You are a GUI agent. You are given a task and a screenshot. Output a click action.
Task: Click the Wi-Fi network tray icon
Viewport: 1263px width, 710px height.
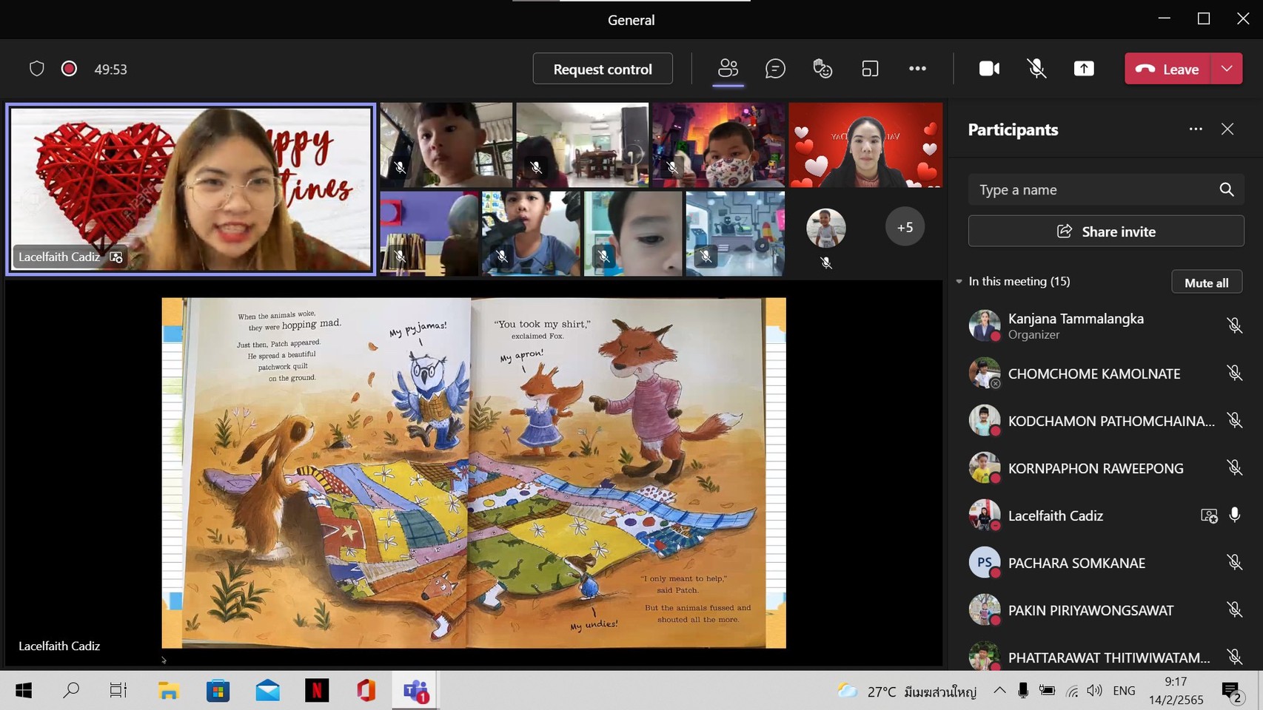click(1072, 691)
